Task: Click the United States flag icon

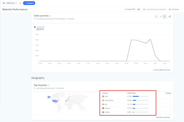Action: pos(103,100)
